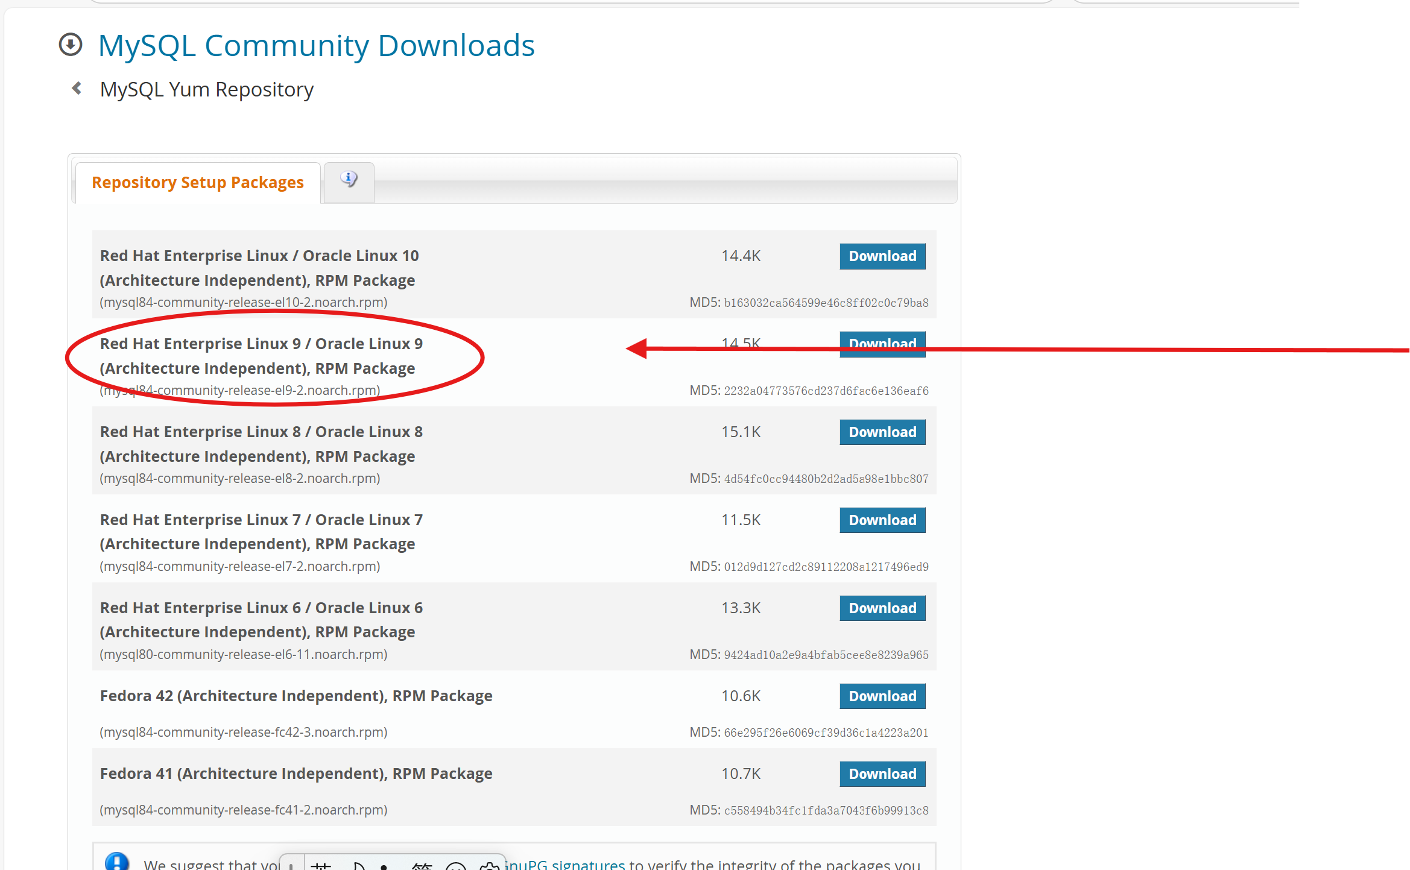The width and height of the screenshot is (1410, 870).
Task: Click the Fedora 42 (Architecture Independent) title
Action: click(296, 696)
